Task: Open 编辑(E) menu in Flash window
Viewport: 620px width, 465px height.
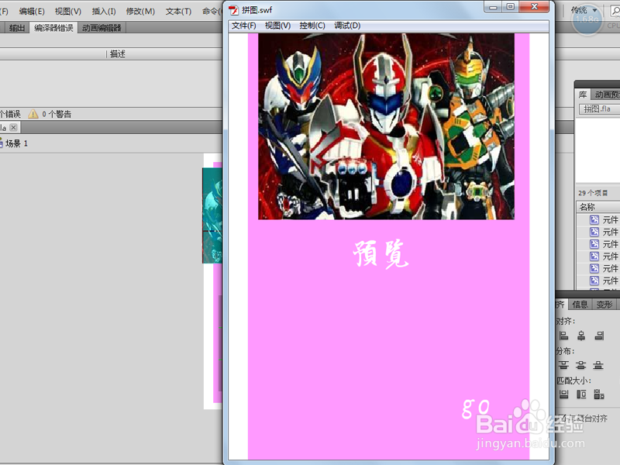Action: click(32, 12)
